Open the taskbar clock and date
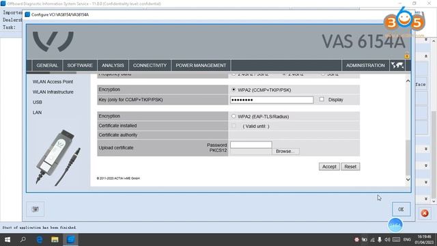Viewport: 437px width, 246px height. click(424, 240)
